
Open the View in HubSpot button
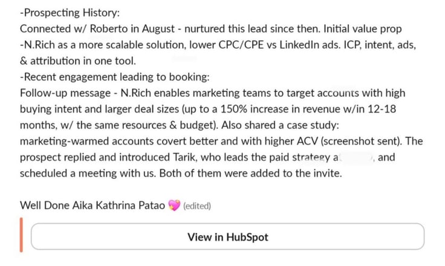pyautogui.click(x=227, y=237)
